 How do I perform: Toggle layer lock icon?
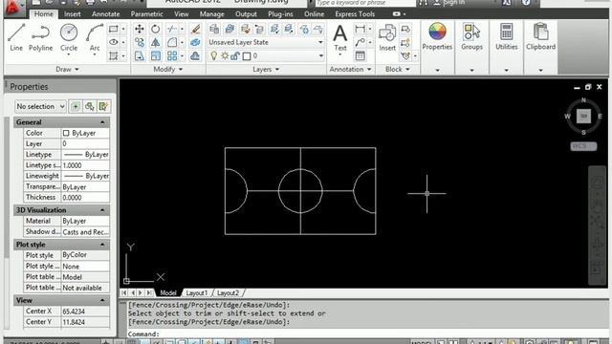tap(235, 55)
